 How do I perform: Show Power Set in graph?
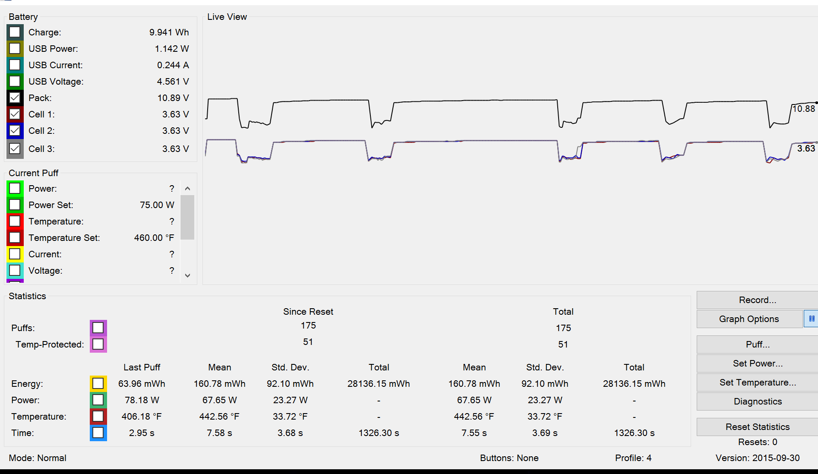click(x=15, y=205)
